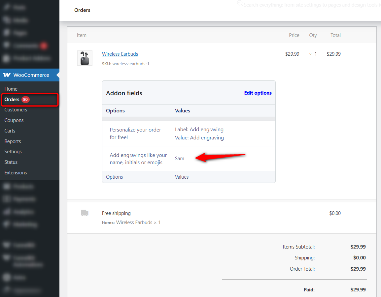Open WooCommerce Settings

point(13,151)
